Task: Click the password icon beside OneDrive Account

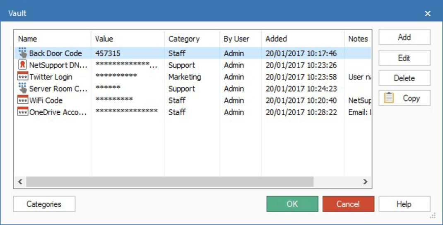Action: tap(22, 112)
